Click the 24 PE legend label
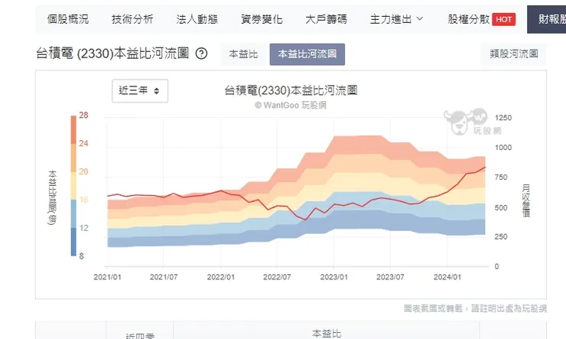Viewport: 566px width, 339px height. pyautogui.click(x=83, y=143)
